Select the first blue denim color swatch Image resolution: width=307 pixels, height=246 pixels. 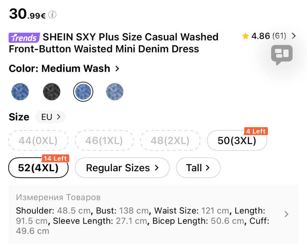click(x=20, y=92)
